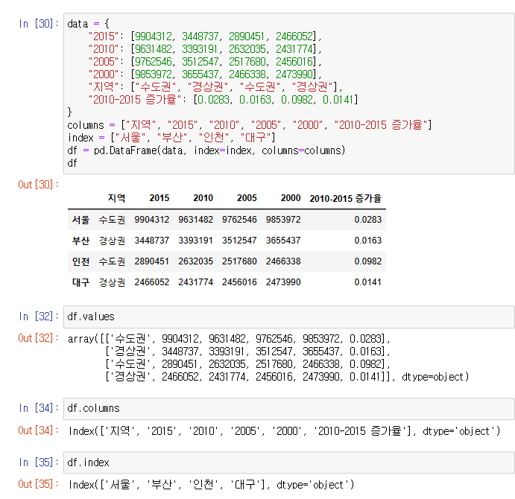Click the pd.DataFrame code line
This screenshot has height=499, width=515.
(206, 150)
